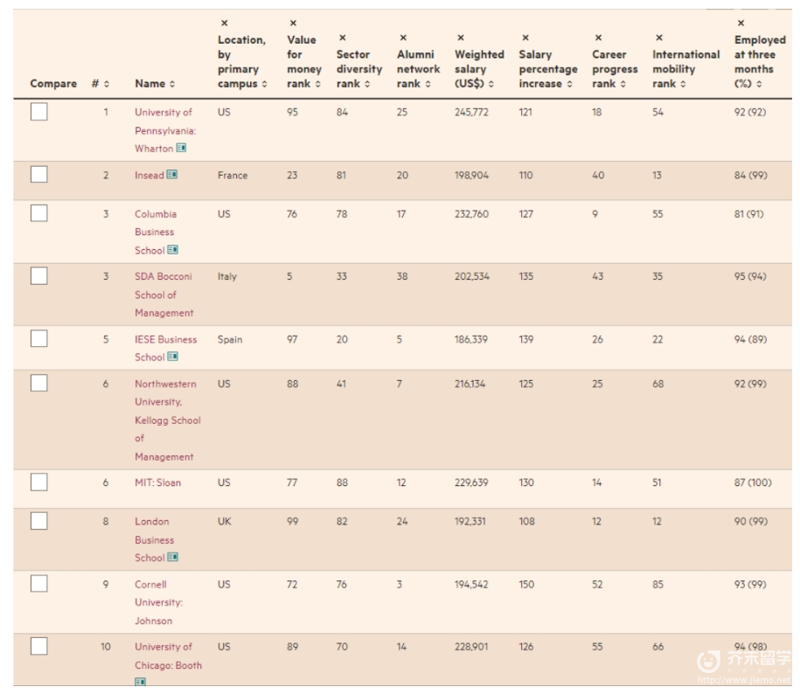Viewport: 800px width, 694px height.
Task: Open profile icon next to Columbia Business School
Action: 172,250
